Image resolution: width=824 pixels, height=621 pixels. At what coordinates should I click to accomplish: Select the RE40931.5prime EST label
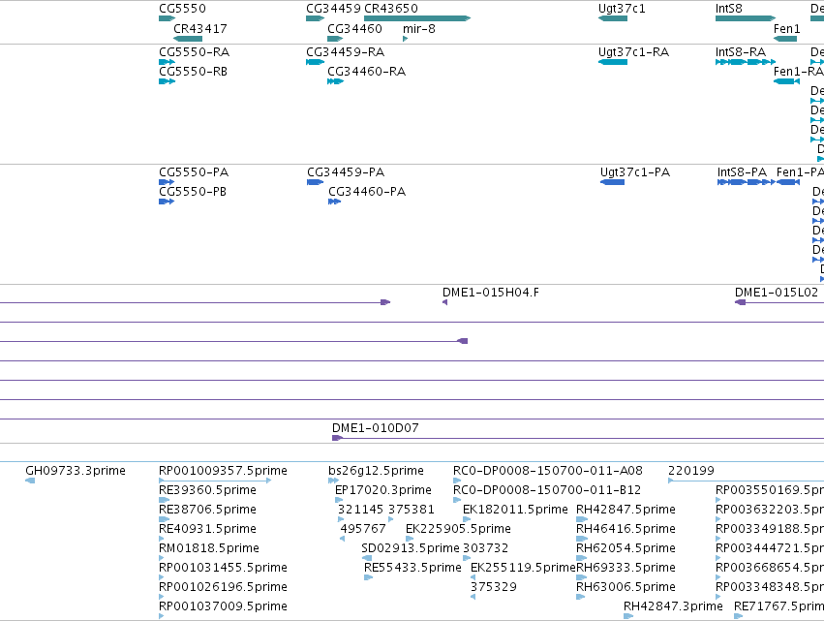coord(207,529)
